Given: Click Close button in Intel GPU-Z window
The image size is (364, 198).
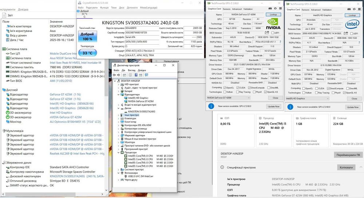Looking at the screenshot, I should pos(354,98).
